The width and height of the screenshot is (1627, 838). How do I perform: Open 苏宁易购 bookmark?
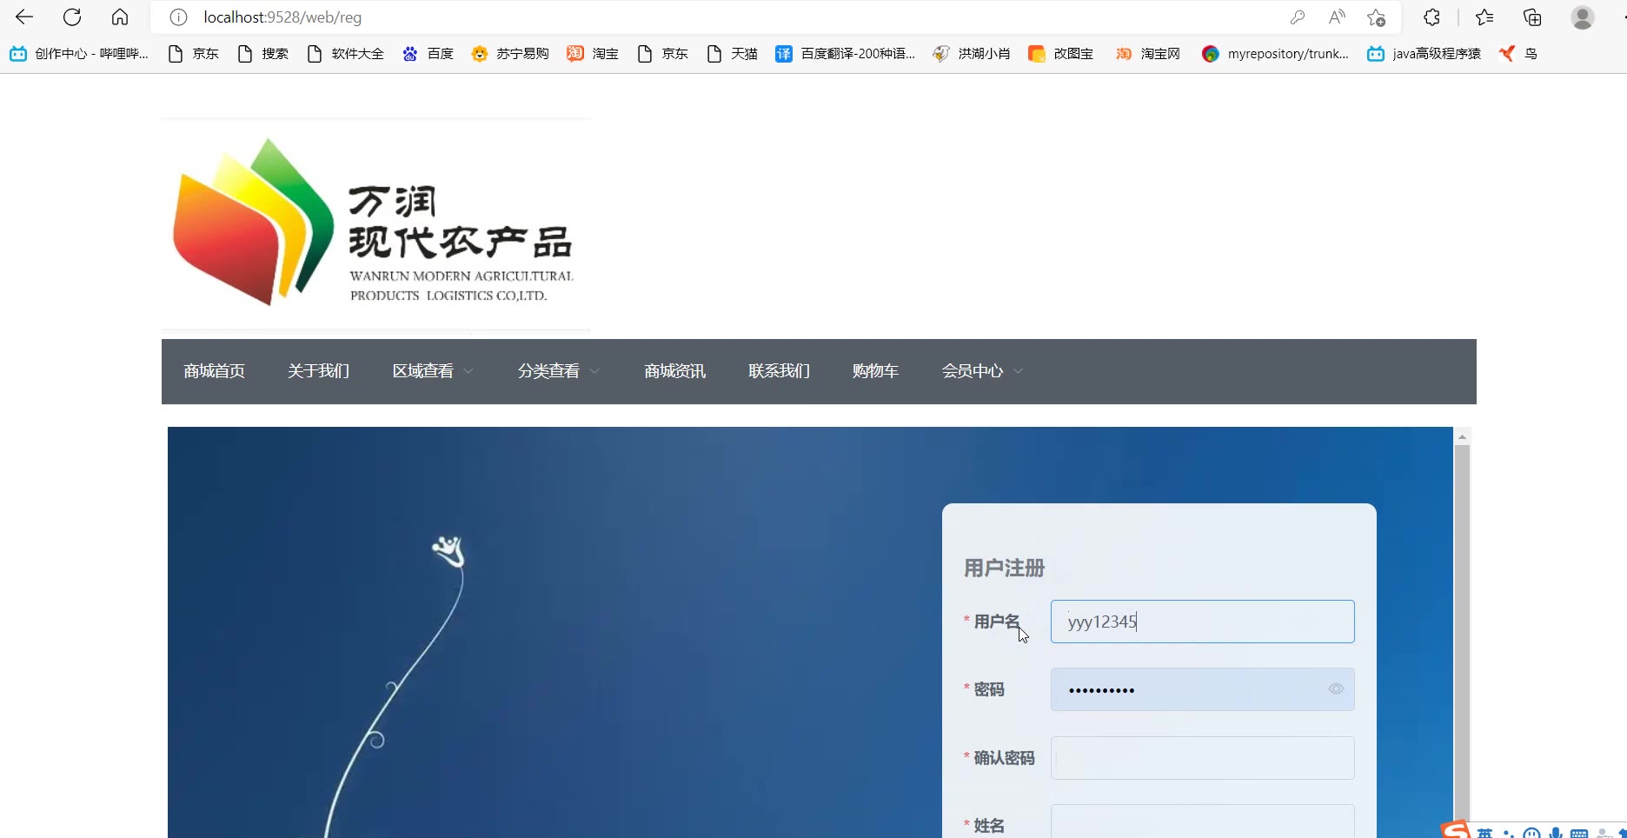coord(510,54)
